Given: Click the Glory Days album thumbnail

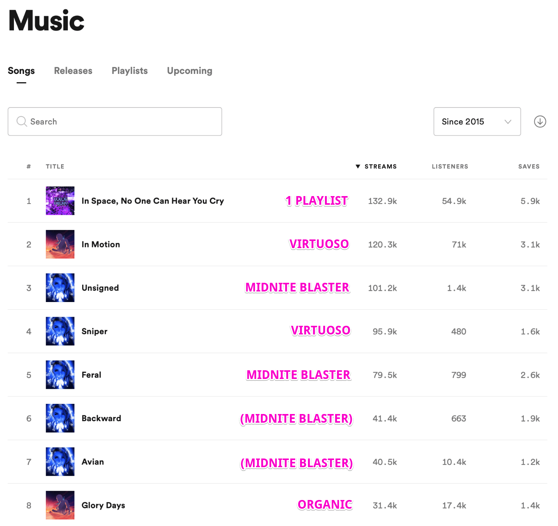Looking at the screenshot, I should pyautogui.click(x=60, y=505).
